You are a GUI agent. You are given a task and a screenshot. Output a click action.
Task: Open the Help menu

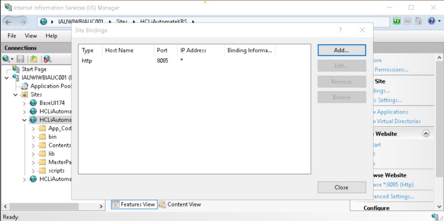point(51,36)
